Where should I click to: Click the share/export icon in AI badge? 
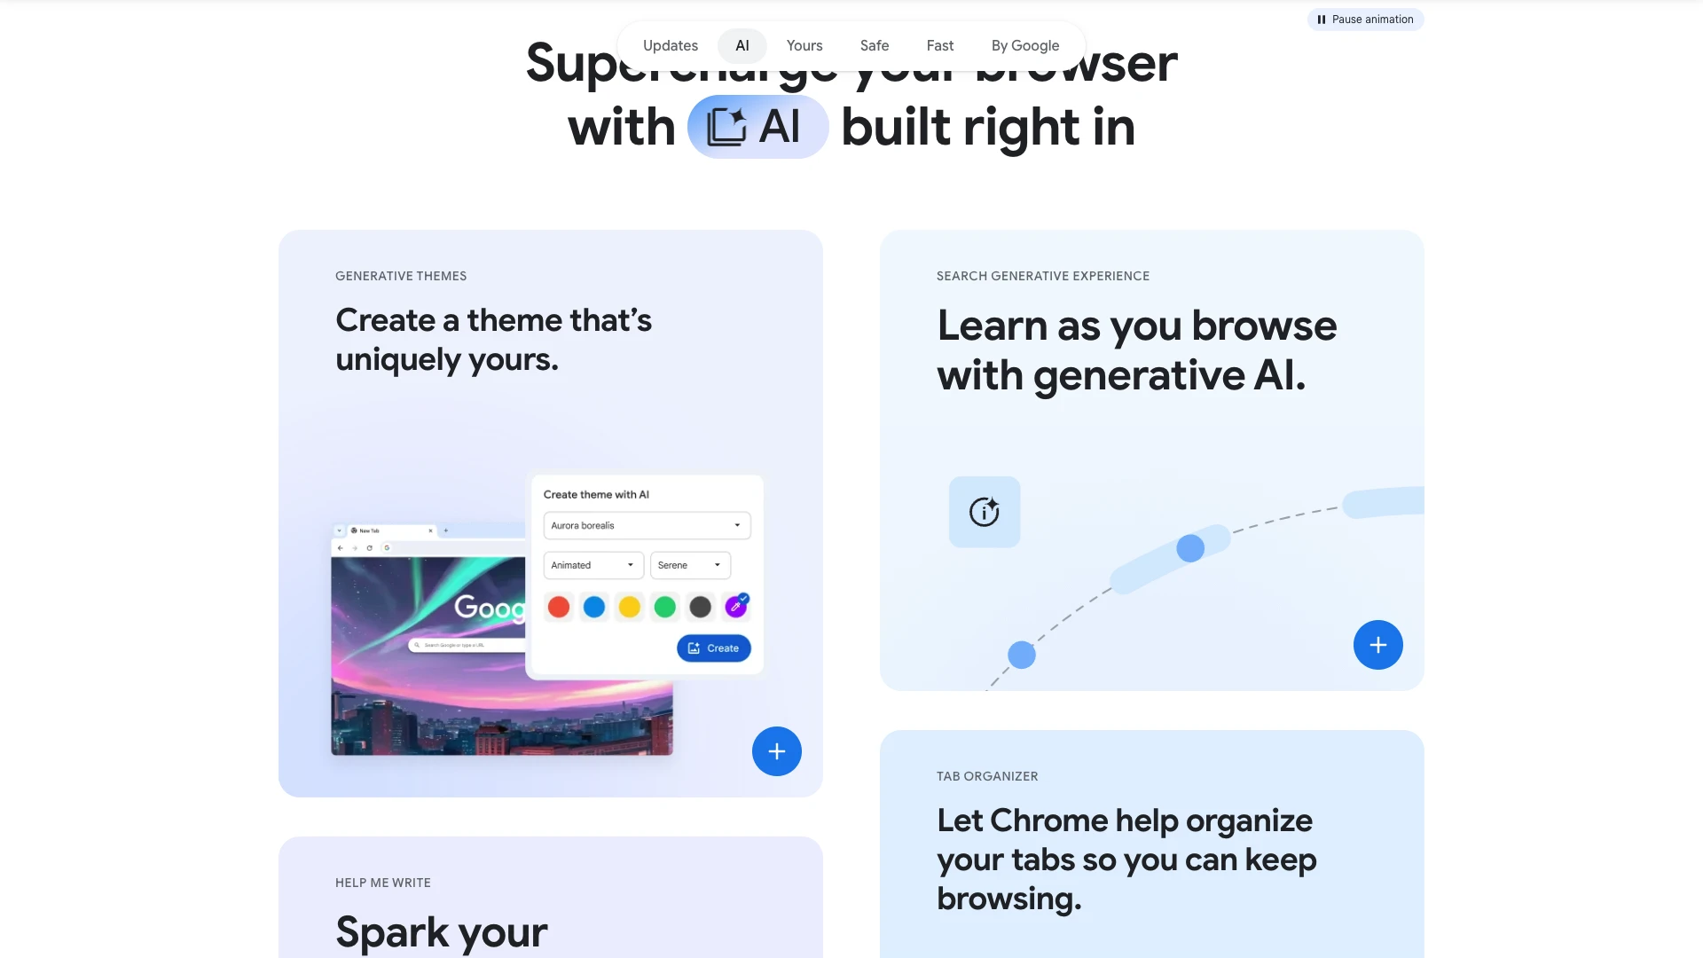click(726, 125)
